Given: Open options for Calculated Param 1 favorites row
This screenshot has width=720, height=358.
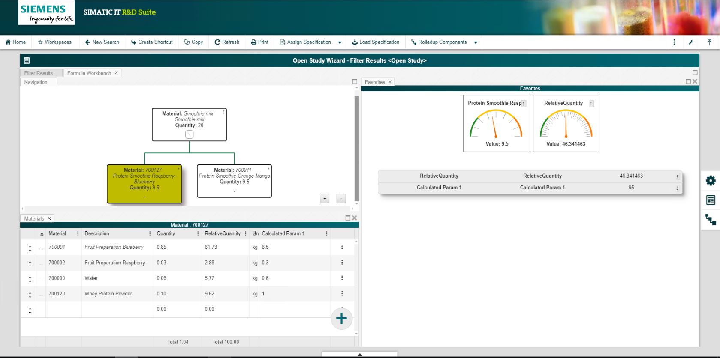Looking at the screenshot, I should (677, 188).
